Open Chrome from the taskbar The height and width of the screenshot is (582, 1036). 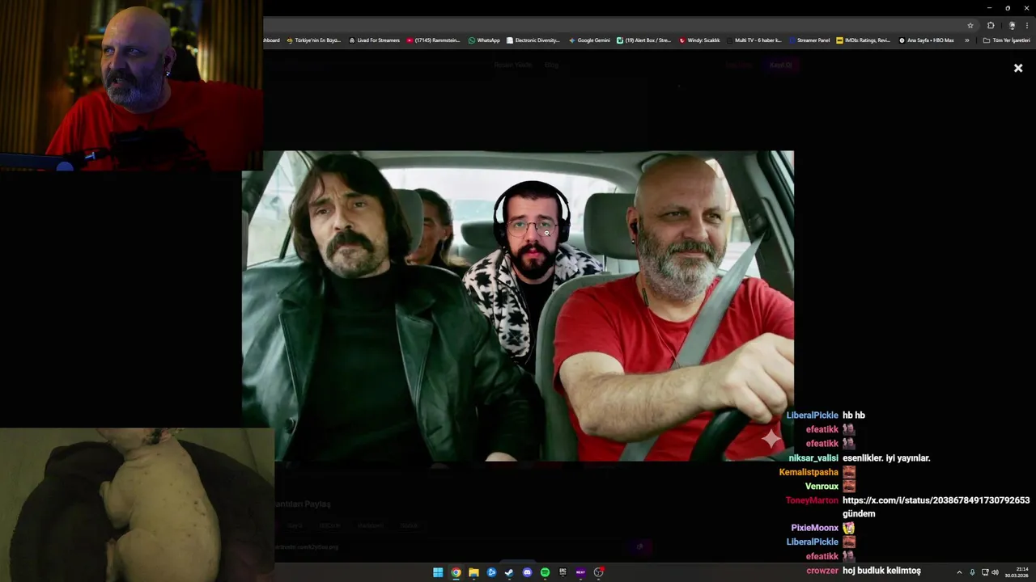click(456, 572)
